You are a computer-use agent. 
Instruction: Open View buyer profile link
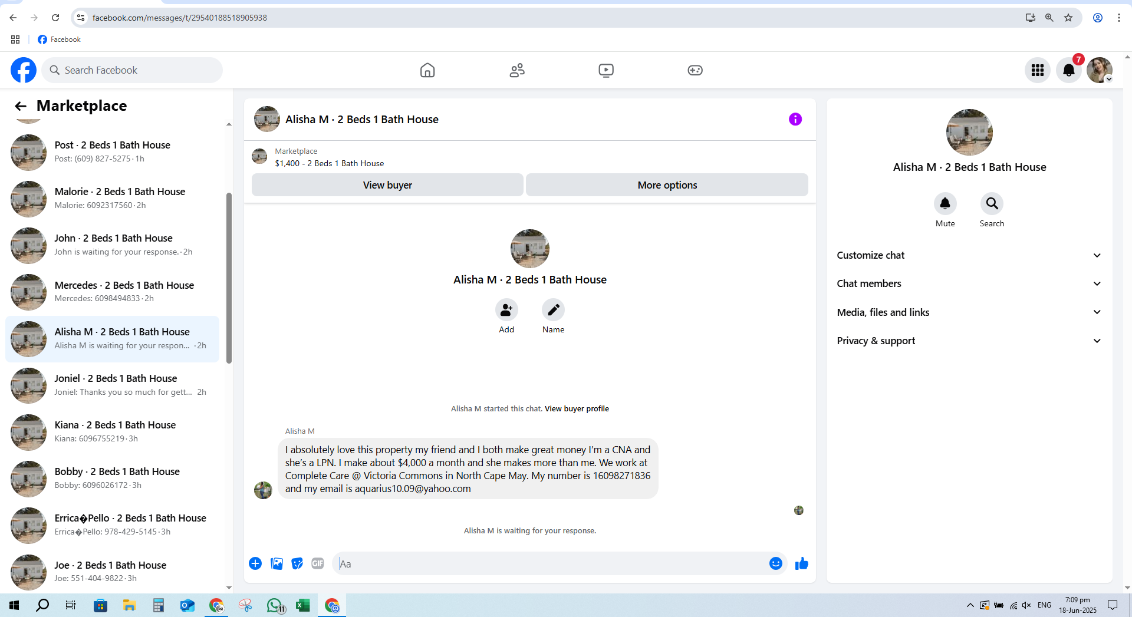[x=577, y=409]
